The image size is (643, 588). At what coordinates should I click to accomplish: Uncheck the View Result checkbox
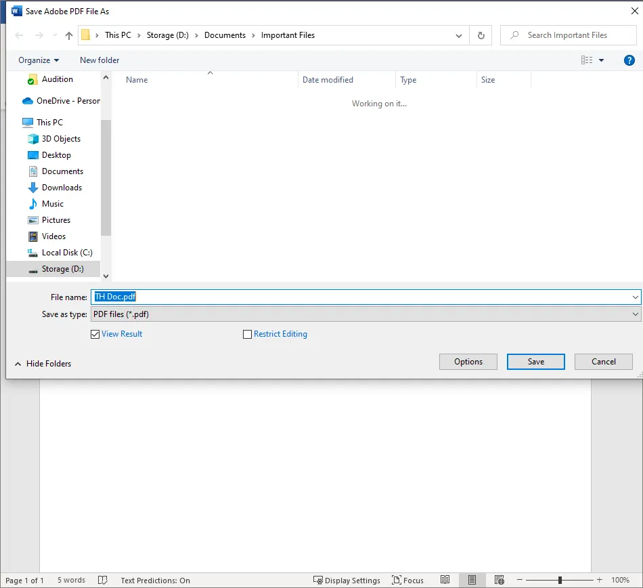(x=95, y=335)
